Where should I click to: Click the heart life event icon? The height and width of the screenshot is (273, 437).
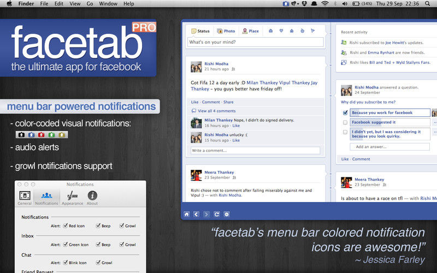(281, 31)
